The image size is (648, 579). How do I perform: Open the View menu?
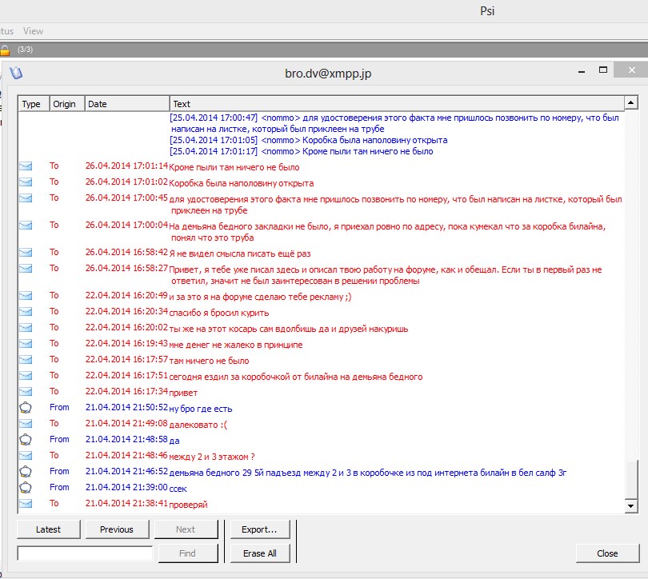point(33,31)
